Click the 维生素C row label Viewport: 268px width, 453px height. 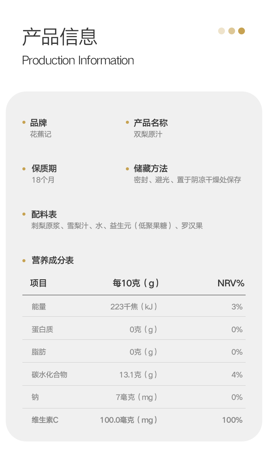tap(45, 420)
